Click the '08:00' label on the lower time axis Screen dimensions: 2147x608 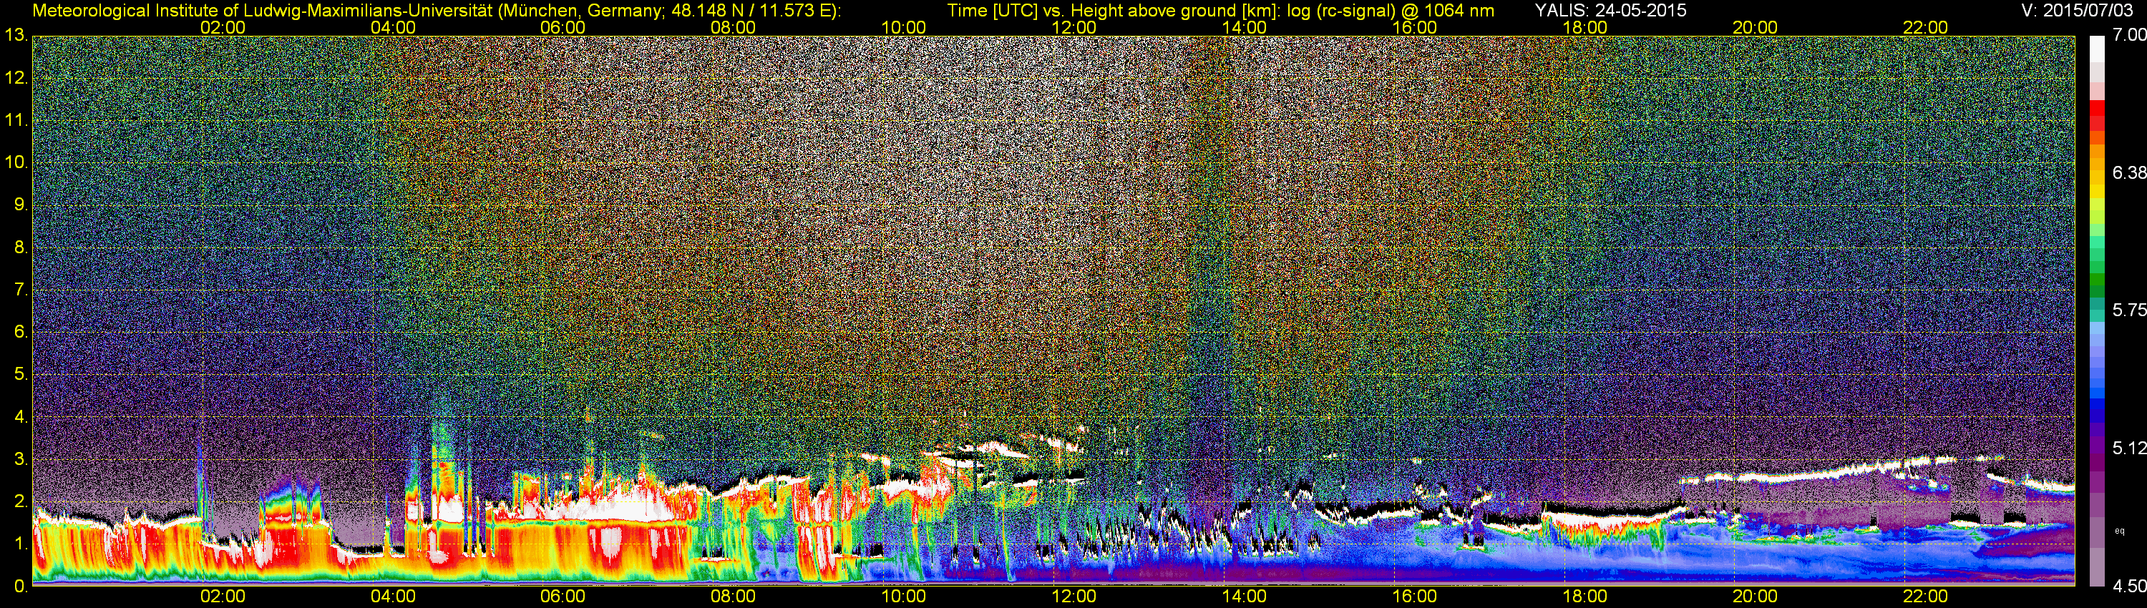tap(733, 597)
